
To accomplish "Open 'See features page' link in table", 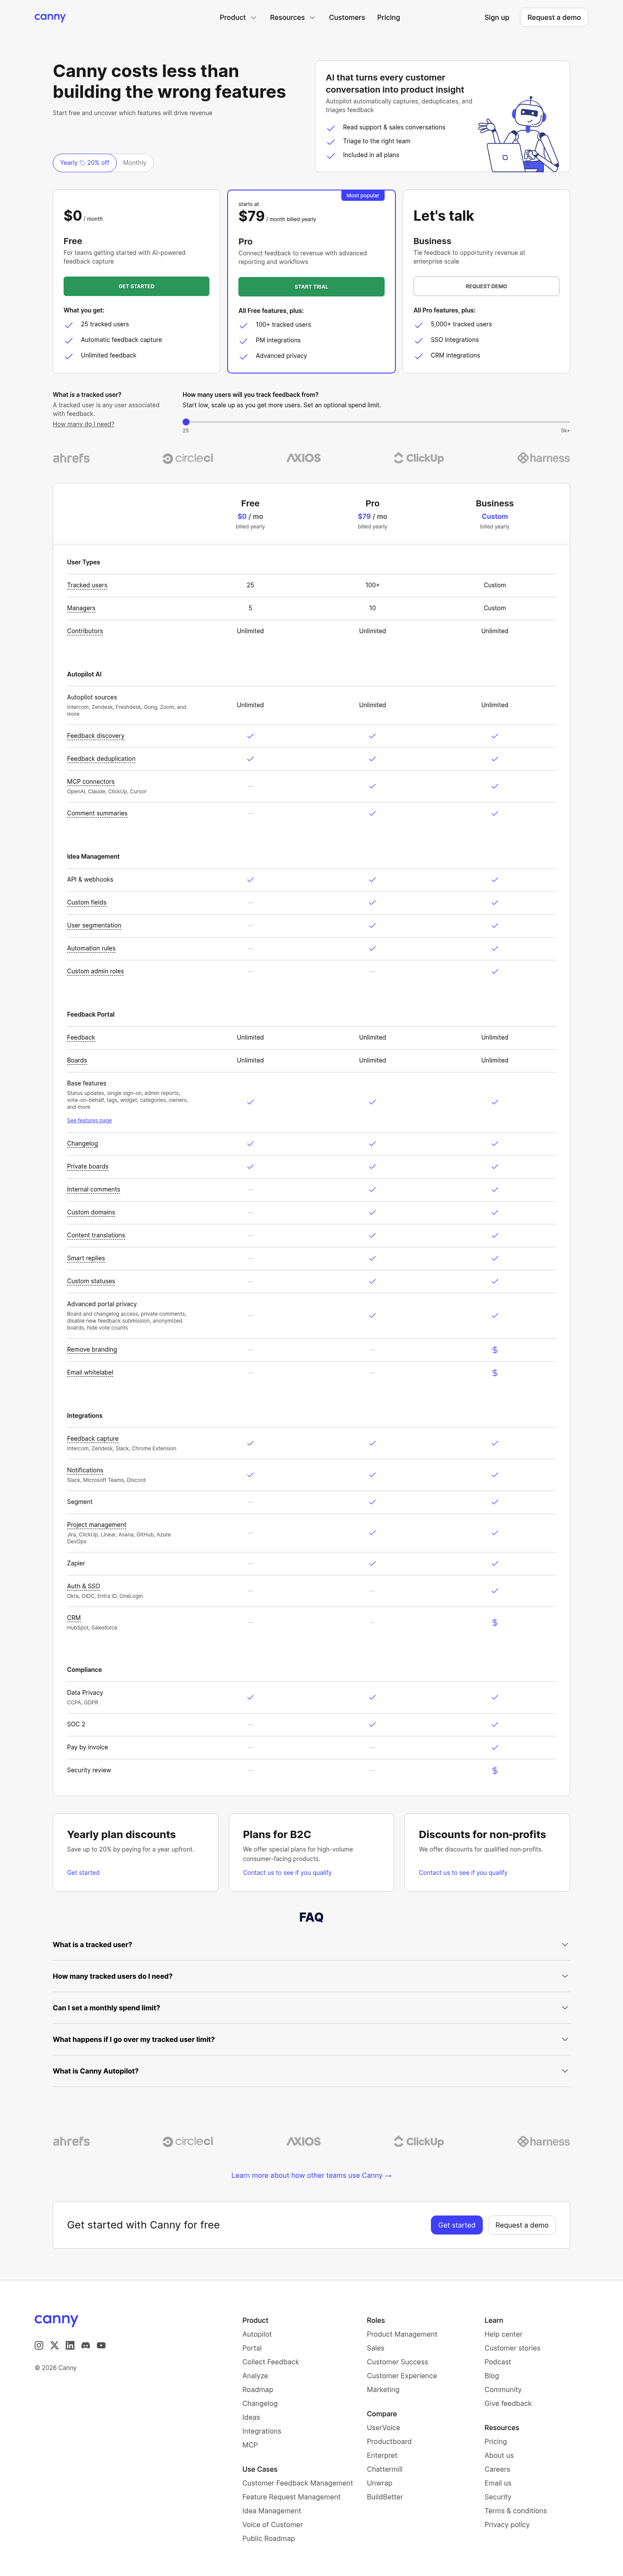I will coord(89,1120).
